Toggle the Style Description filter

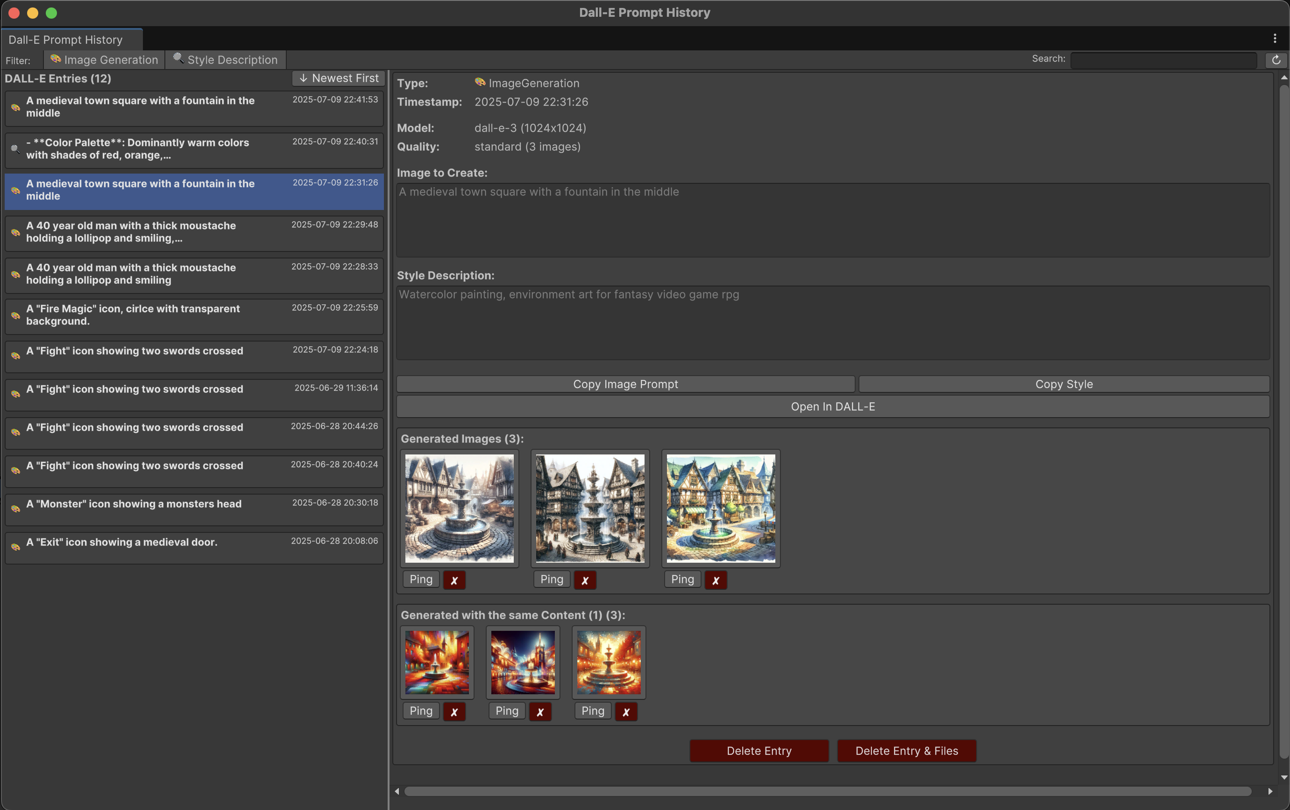pyautogui.click(x=226, y=60)
